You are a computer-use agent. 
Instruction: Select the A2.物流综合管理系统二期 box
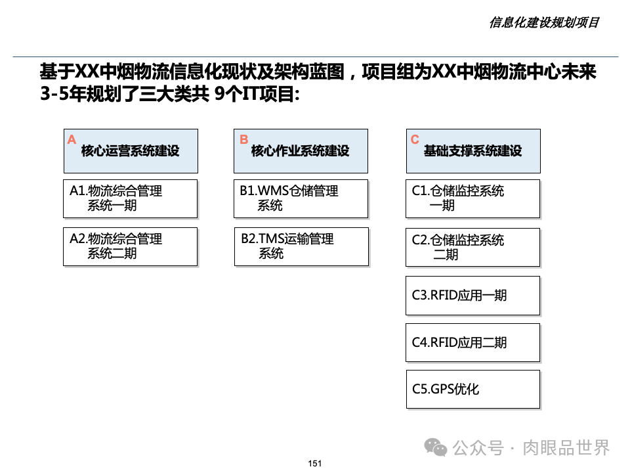point(130,246)
